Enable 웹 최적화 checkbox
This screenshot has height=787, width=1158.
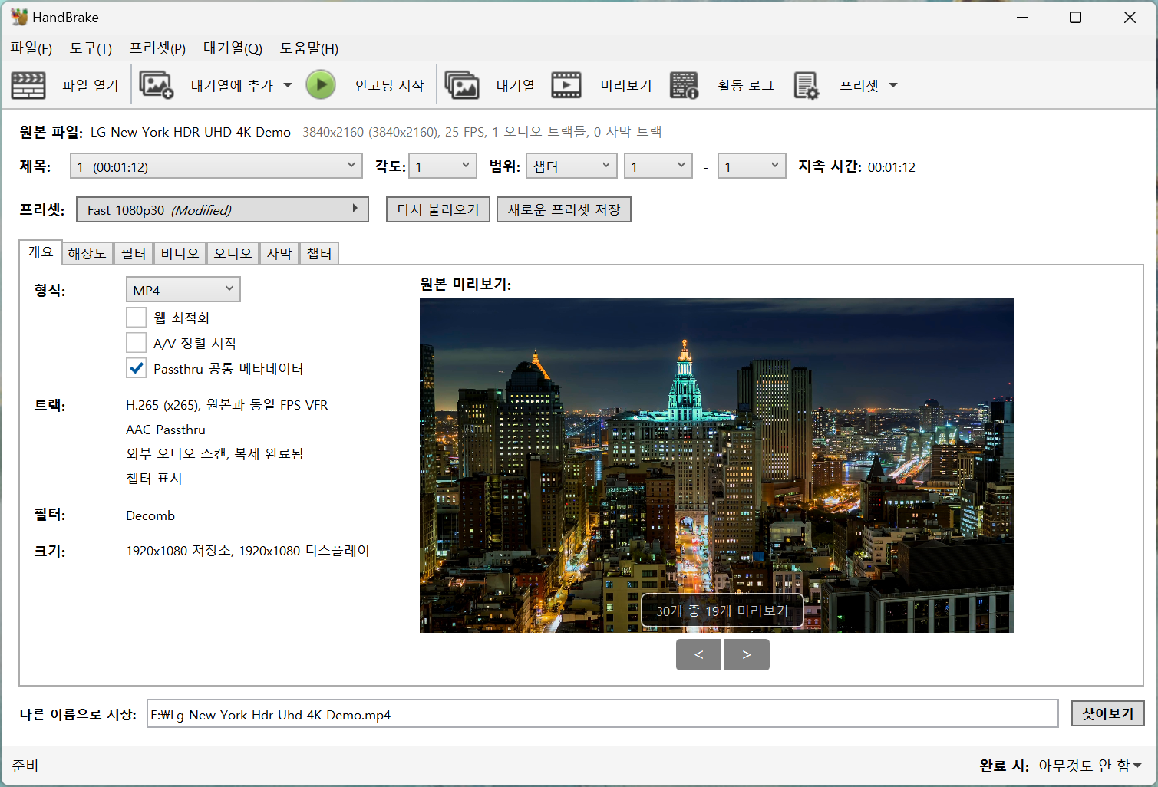tap(136, 317)
